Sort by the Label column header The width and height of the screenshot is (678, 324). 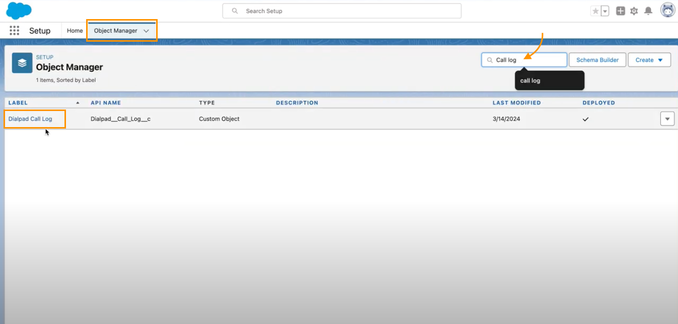[18, 102]
